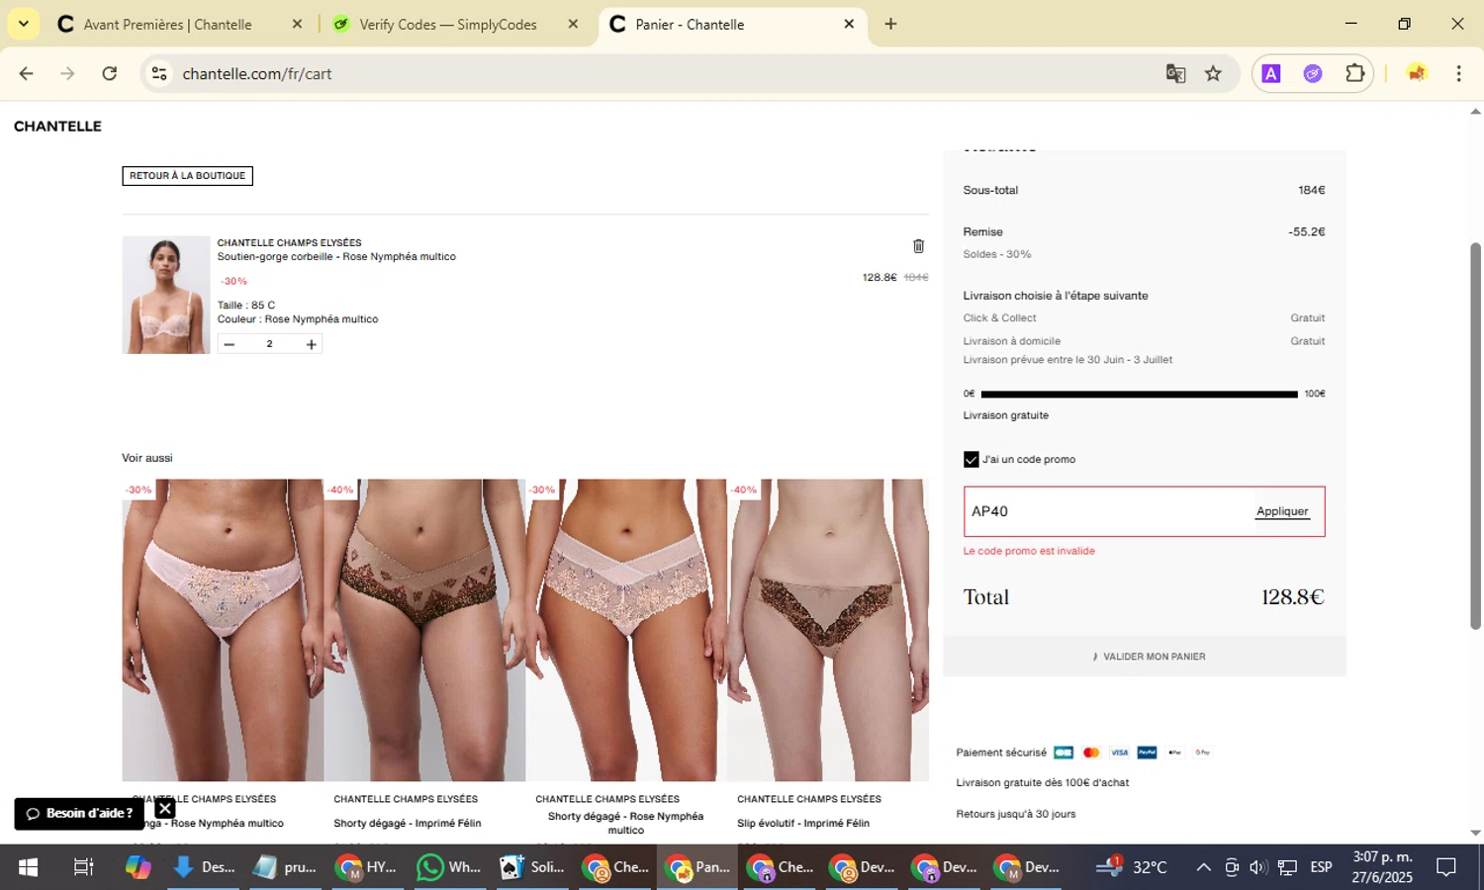The image size is (1484, 890).
Task: Open the notification center icon
Action: click(1446, 867)
